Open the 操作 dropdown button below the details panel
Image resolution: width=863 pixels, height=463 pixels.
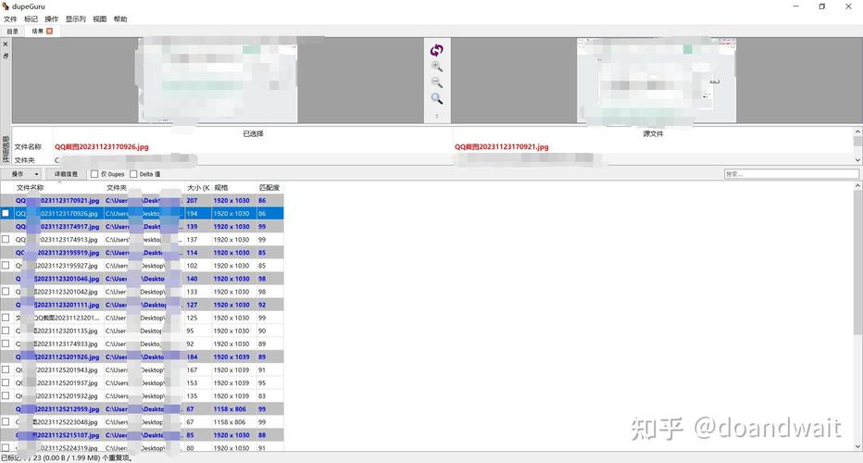coord(22,174)
